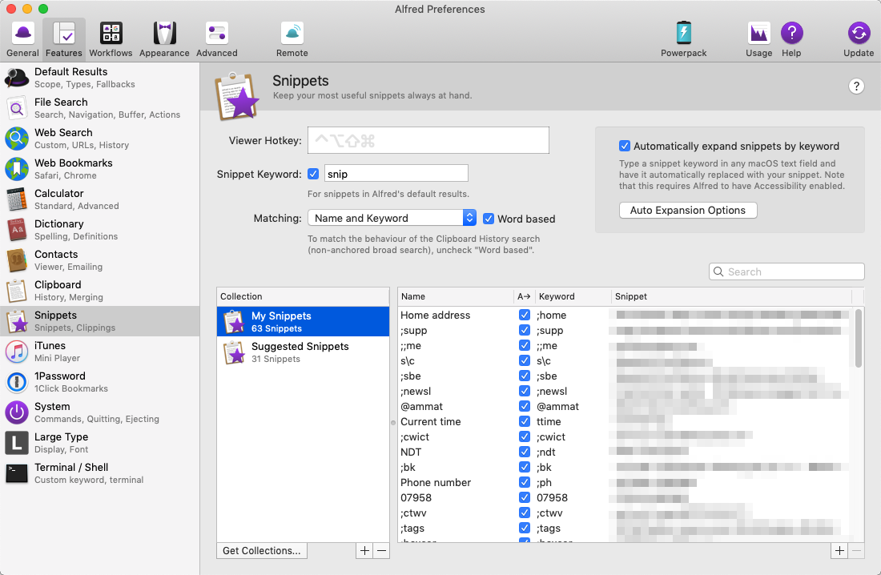Toggle auto-expand for Current time snippet

tap(525, 421)
